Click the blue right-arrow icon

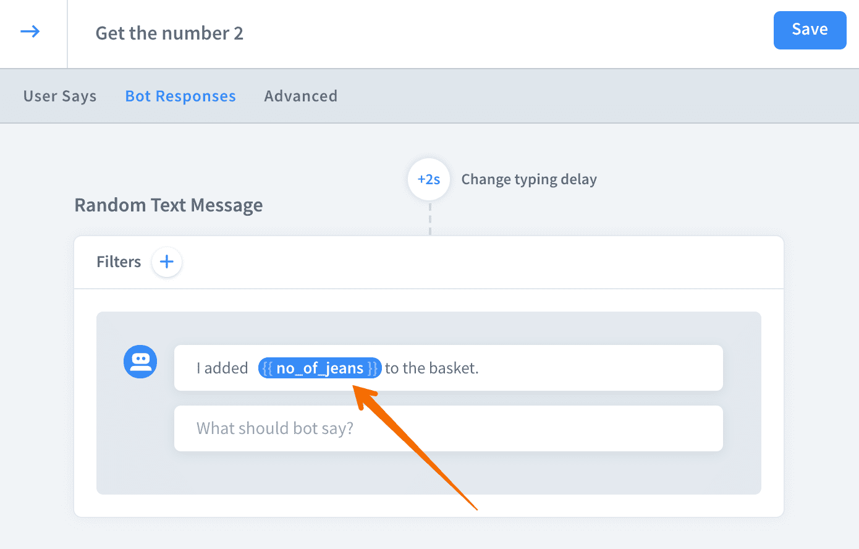30,32
